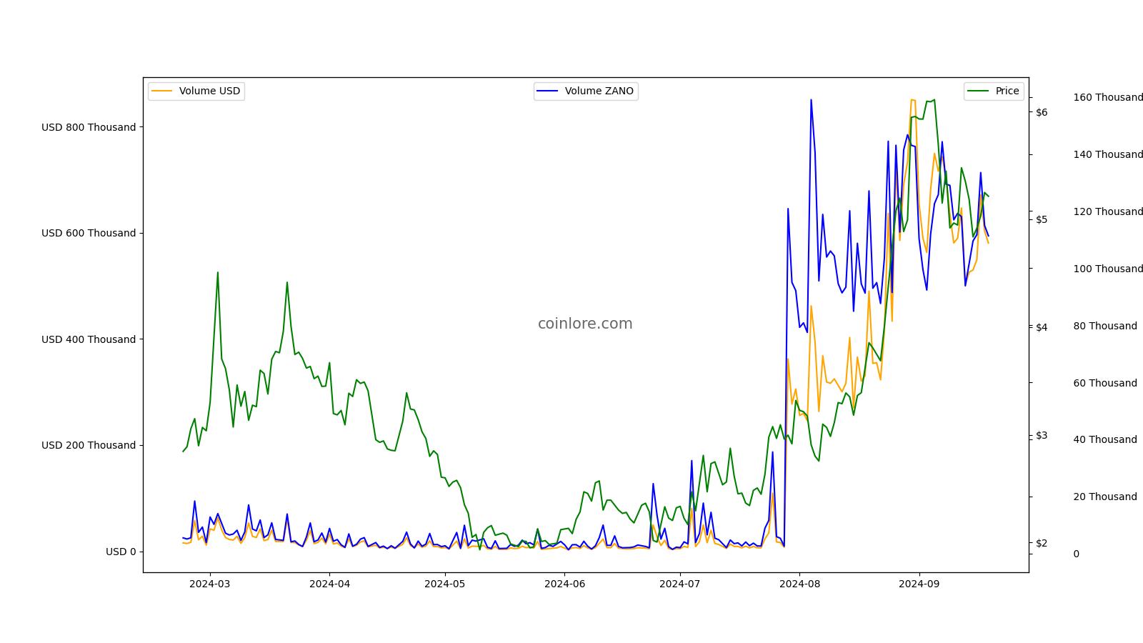Click the 2024-07 date tick label
Screen dimensions: 1143x643
pyautogui.click(x=680, y=584)
